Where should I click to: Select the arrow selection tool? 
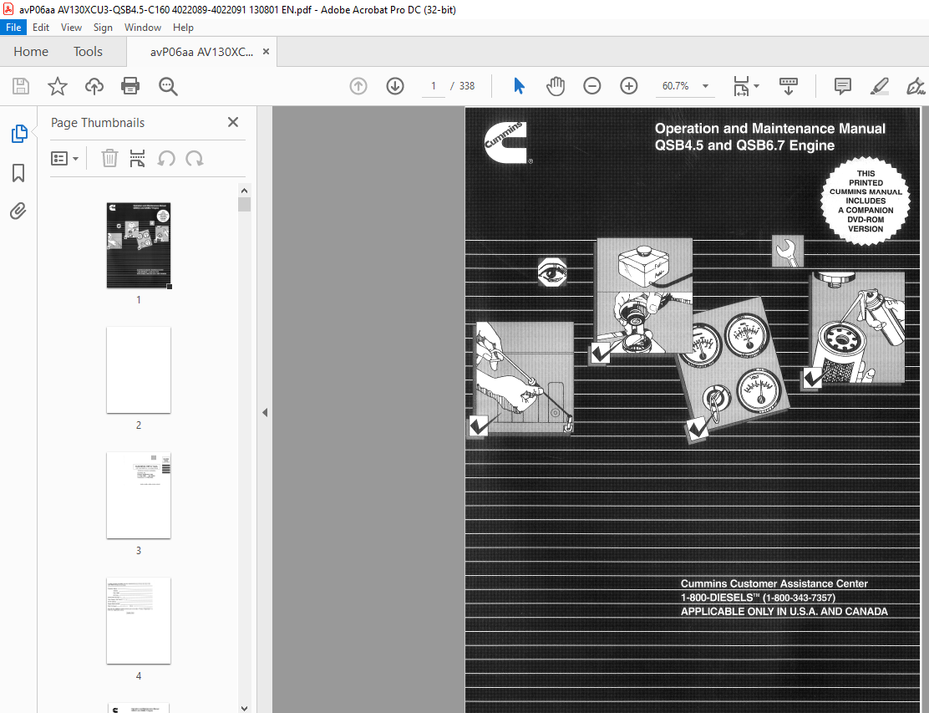[519, 87]
